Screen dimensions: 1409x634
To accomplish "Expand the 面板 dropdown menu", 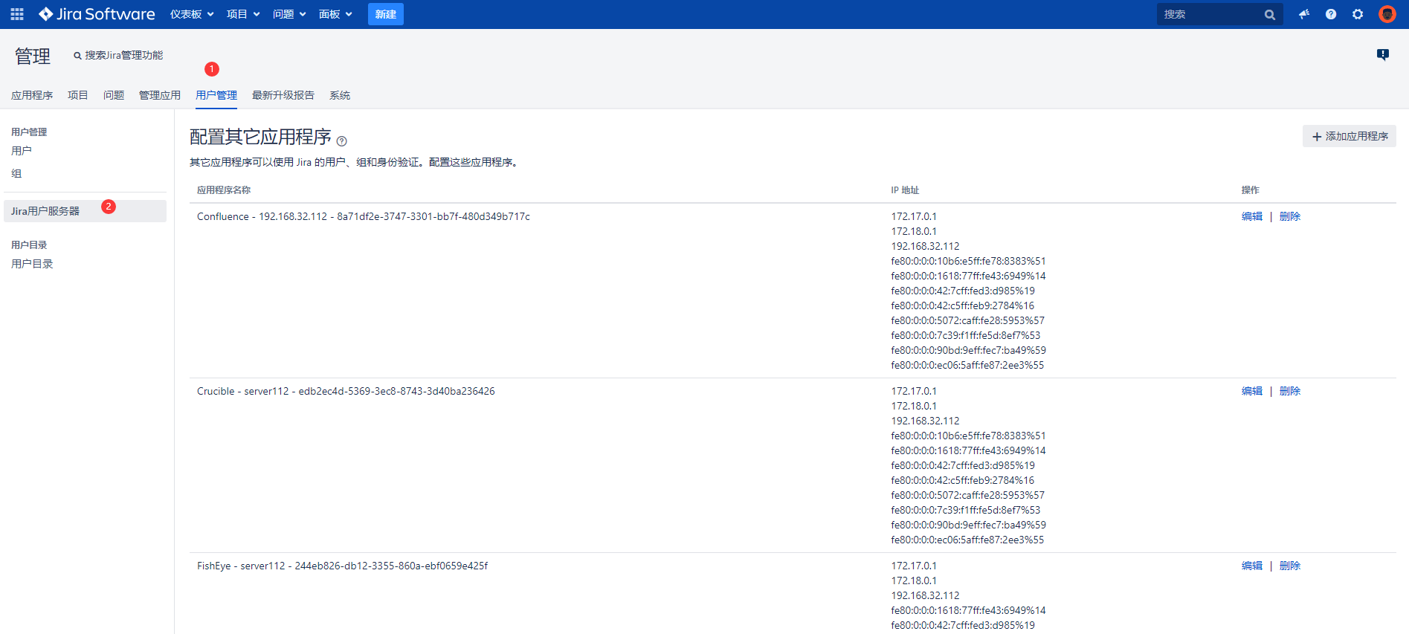I will pos(335,14).
